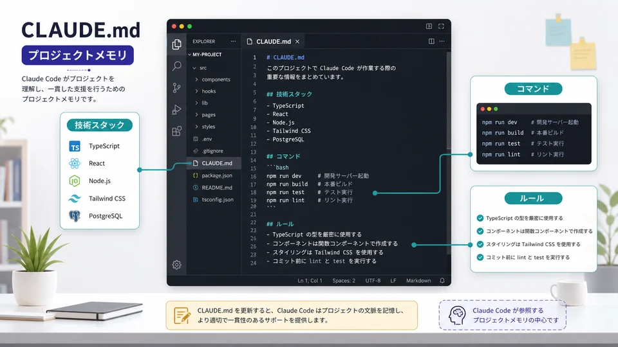Click the editor vertical scrollbar

449,100
